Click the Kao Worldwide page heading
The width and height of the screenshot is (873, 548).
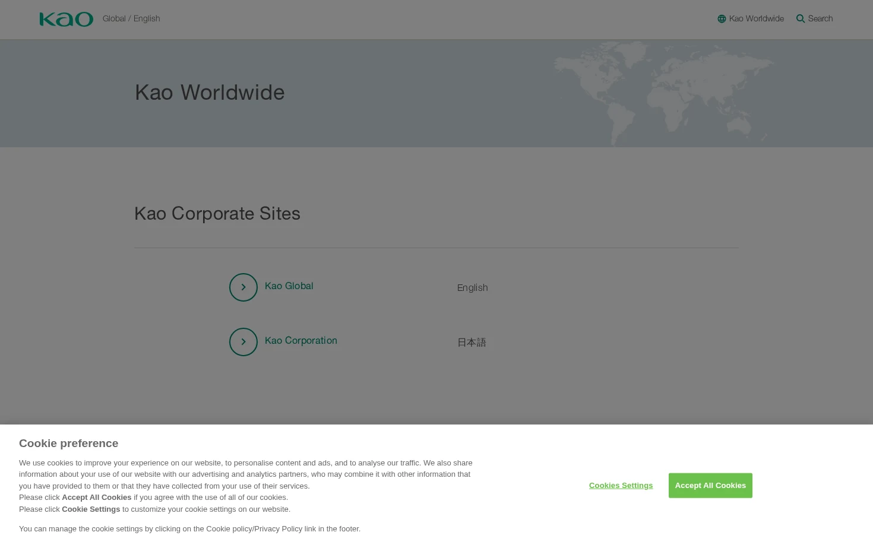pos(210,93)
